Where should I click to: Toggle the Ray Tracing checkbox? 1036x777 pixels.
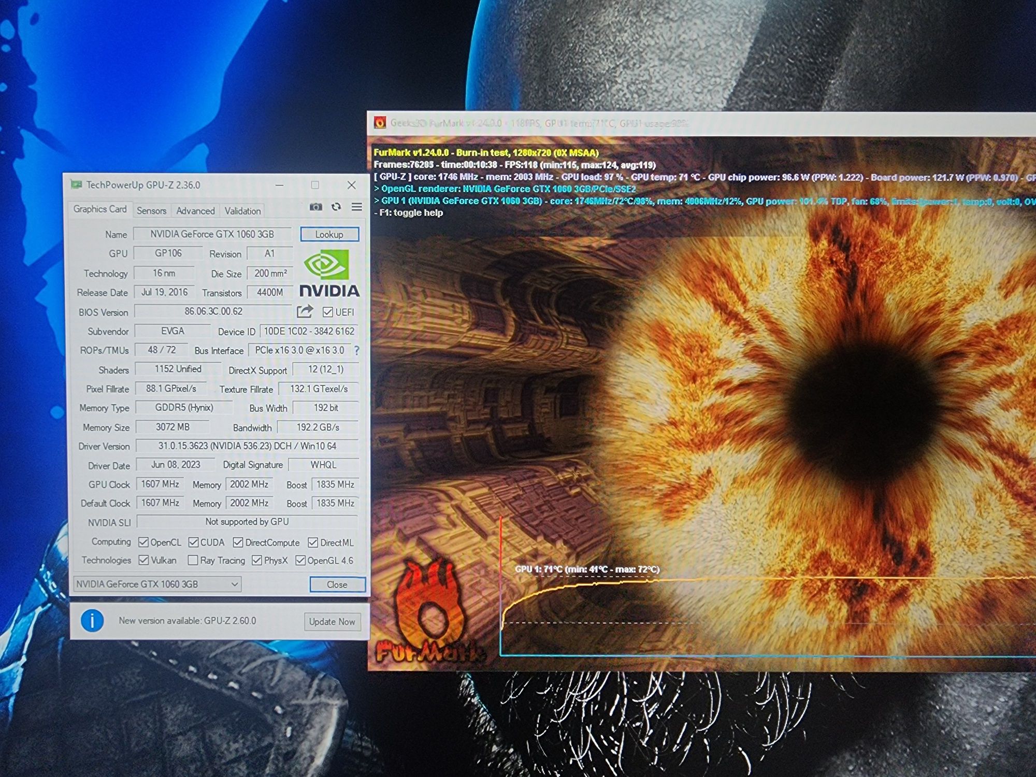(x=193, y=560)
